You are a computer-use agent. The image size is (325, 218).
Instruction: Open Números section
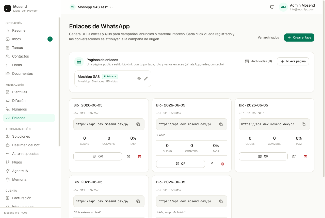tap(29, 109)
